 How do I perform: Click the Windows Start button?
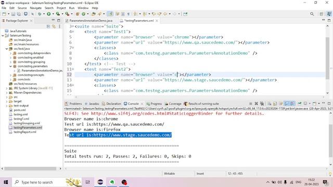point(6,182)
